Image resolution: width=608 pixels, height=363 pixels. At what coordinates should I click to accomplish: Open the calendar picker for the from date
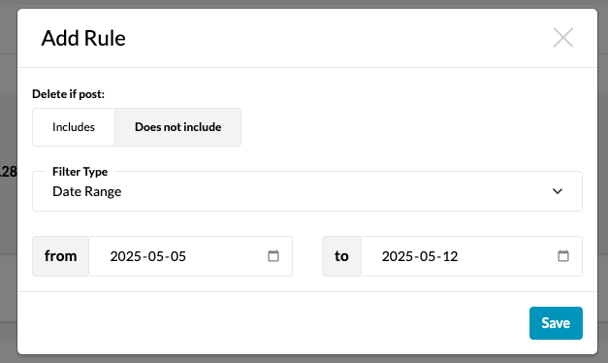click(x=273, y=256)
